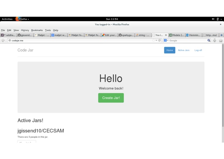Screen dimensions: 224x159
Task: Open the History menu
Action: click(25, 30)
